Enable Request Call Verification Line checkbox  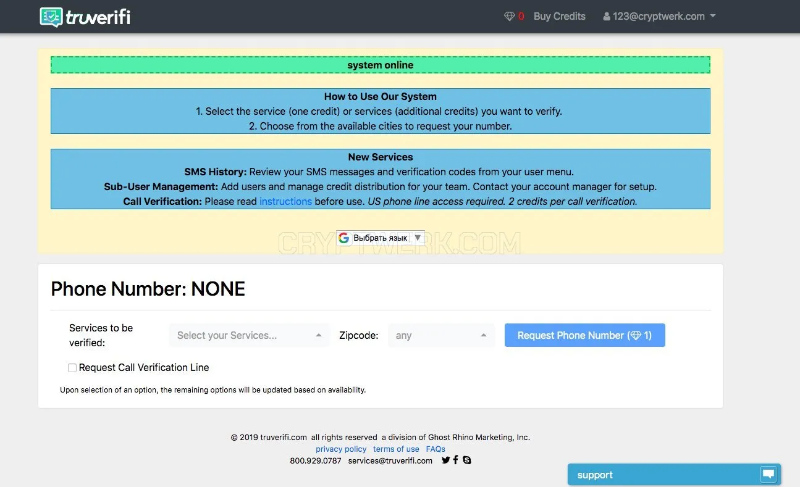pos(72,368)
